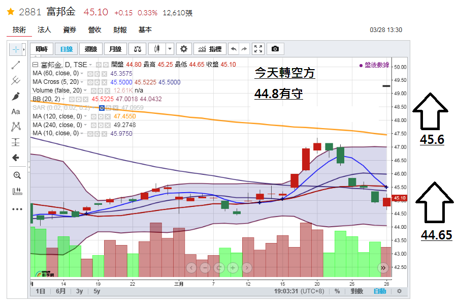Open axis settings gear at bottom right
Image resolution: width=457 pixels, height=305 pixels.
[x=399, y=291]
